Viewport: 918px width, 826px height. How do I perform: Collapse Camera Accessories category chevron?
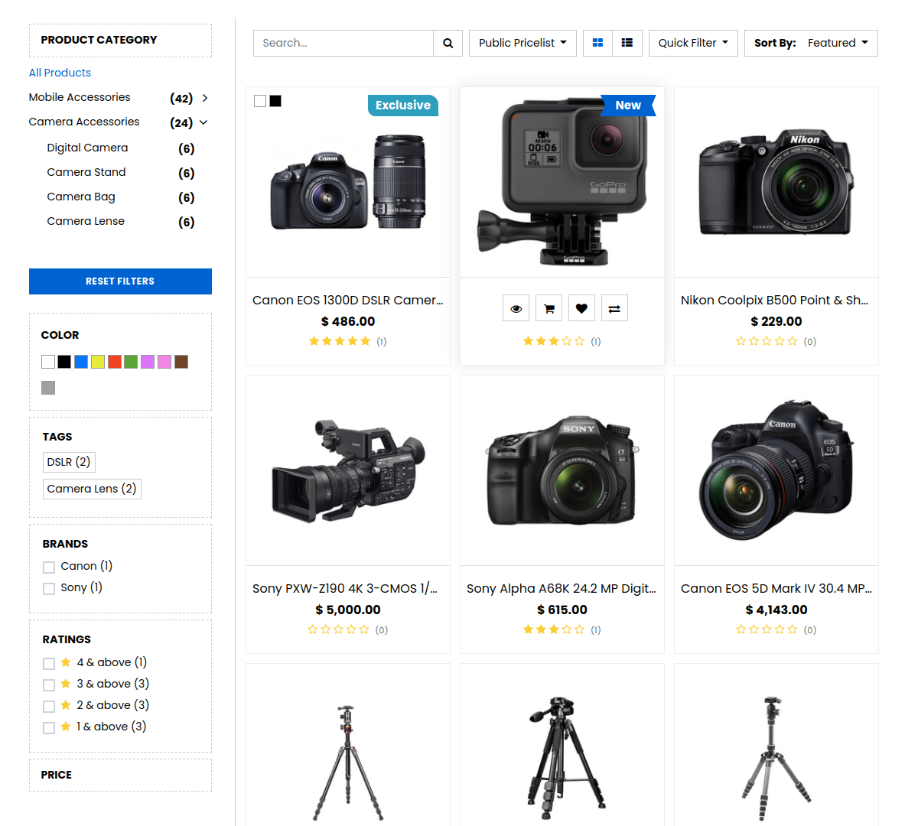(x=203, y=122)
